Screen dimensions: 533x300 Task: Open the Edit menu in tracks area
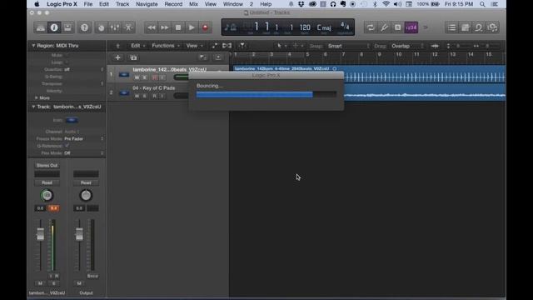point(137,46)
